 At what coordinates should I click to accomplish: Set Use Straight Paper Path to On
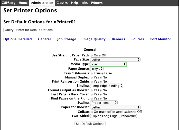click(x=92, y=55)
